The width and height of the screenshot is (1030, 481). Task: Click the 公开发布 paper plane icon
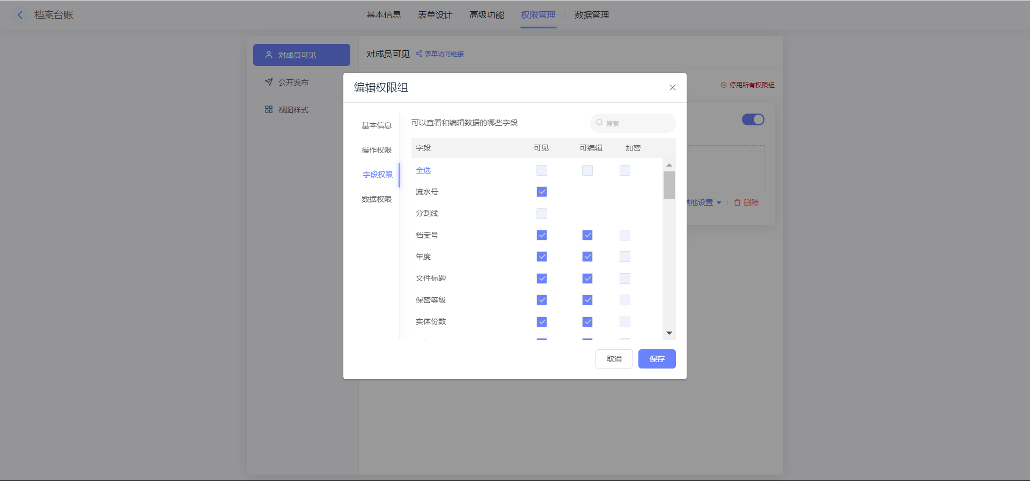(x=269, y=82)
